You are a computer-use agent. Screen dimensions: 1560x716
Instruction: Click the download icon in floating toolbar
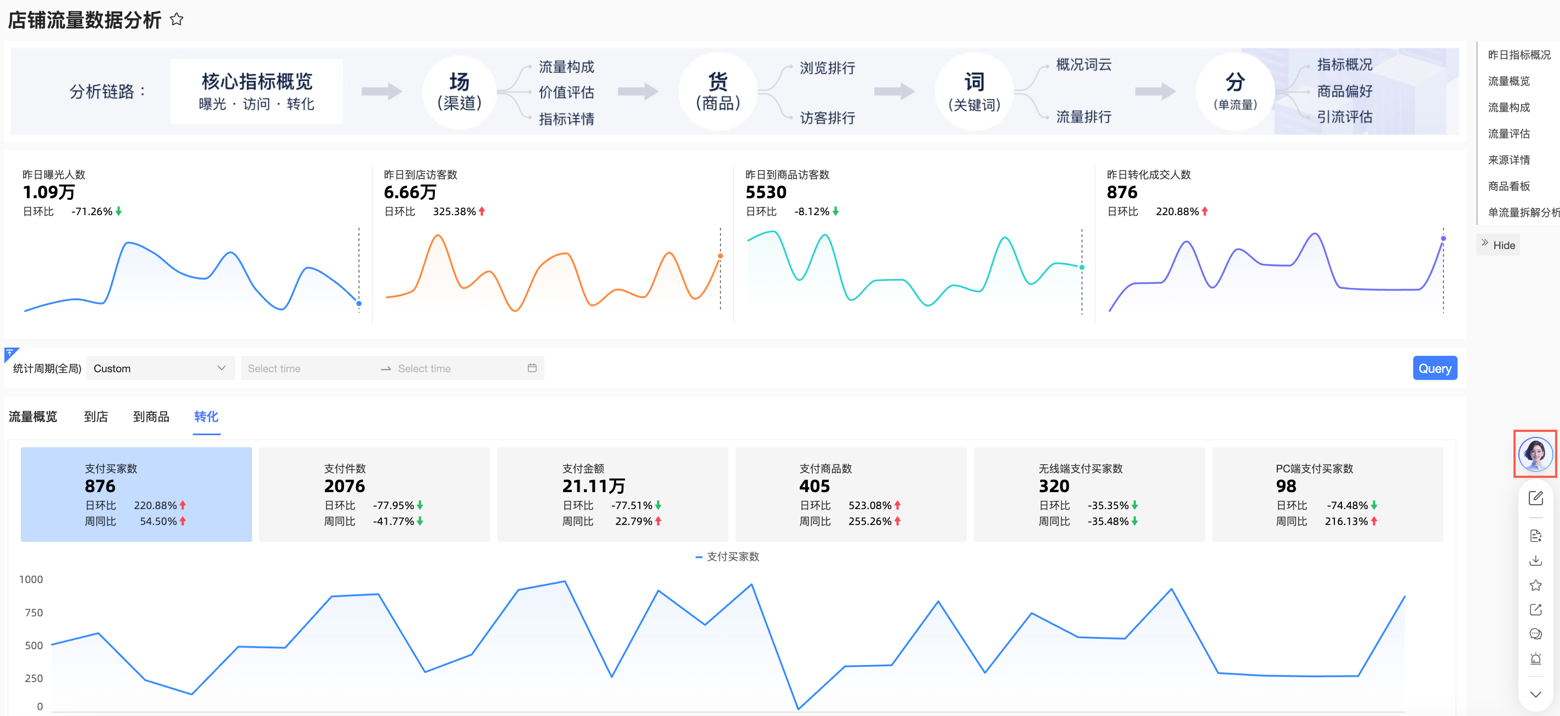1535,561
